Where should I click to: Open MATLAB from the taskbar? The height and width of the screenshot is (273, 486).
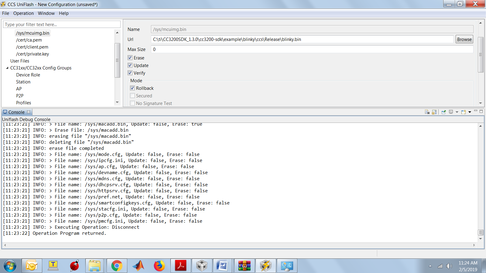138,266
